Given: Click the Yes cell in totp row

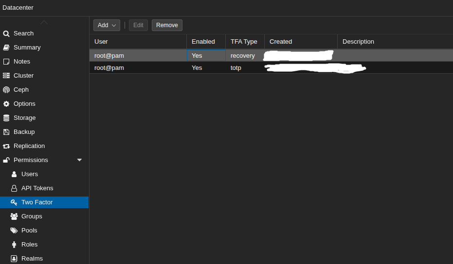Looking at the screenshot, I should [x=206, y=68].
